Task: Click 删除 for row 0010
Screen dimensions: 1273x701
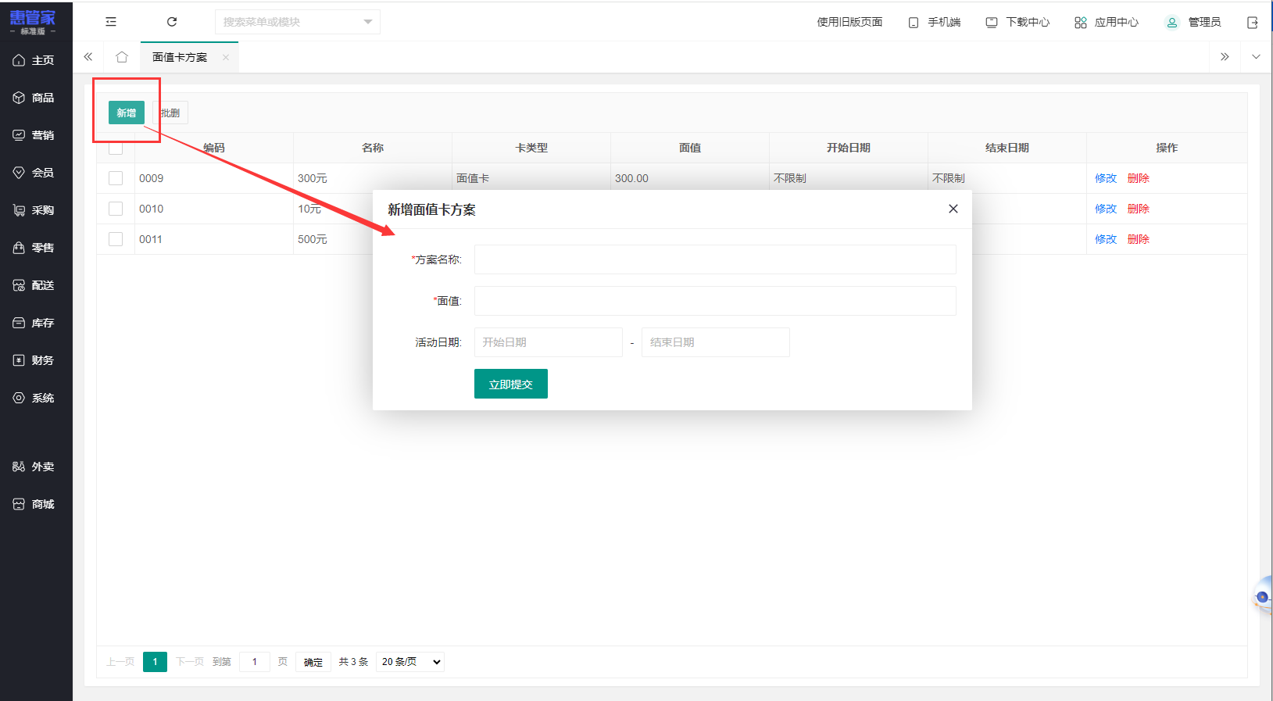Action: pyautogui.click(x=1139, y=209)
